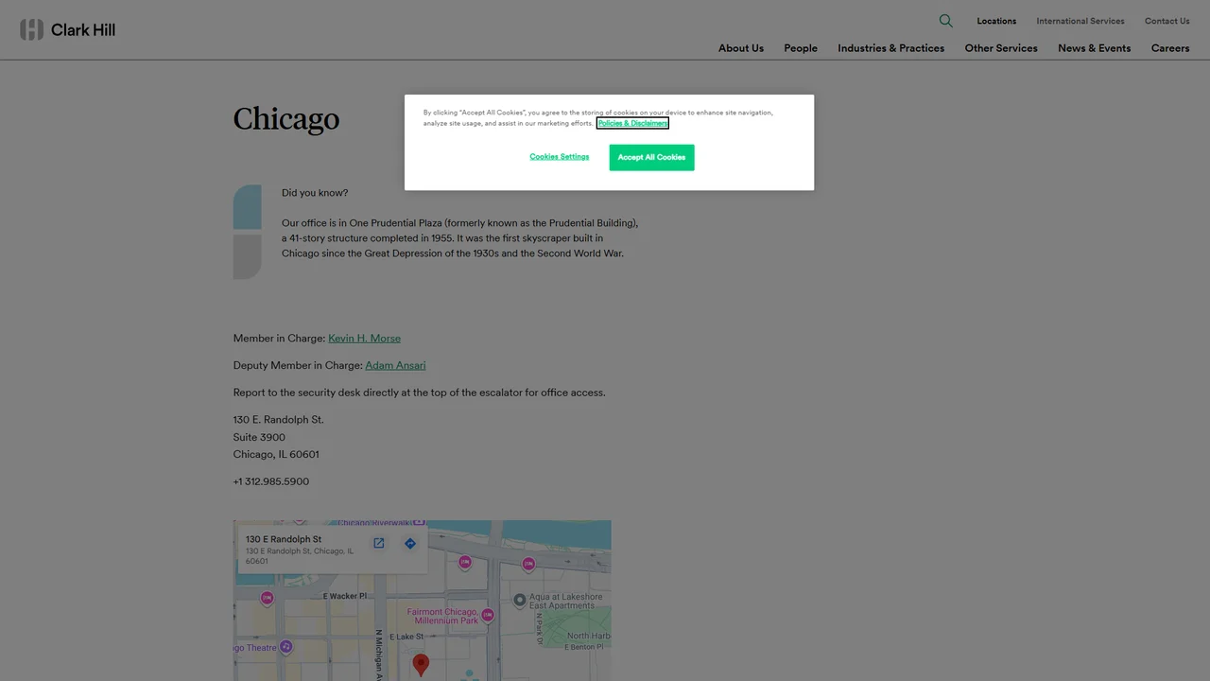The image size is (1210, 681).
Task: Open the search magnifier icon
Action: (945, 21)
